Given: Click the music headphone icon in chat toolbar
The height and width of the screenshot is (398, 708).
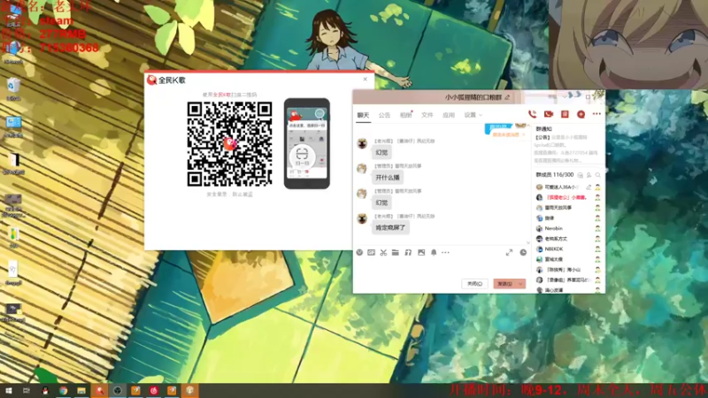Looking at the screenshot, I should 408,253.
